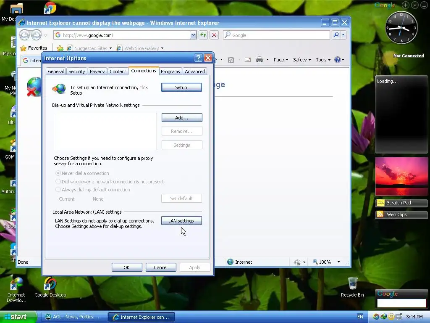Click Add to Favorites Bar star icon
Image resolution: width=430 pixels, height=323 pixels.
60,48
